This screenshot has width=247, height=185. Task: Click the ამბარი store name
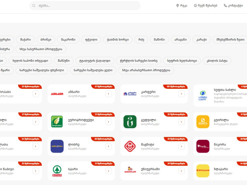(x=74, y=92)
